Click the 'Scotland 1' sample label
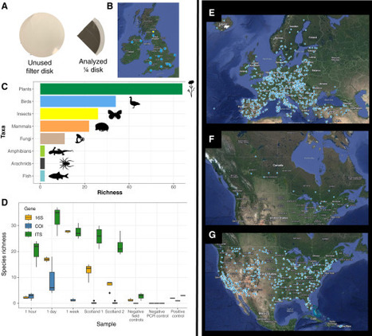This screenshot has height=336, width=372. tap(94, 311)
